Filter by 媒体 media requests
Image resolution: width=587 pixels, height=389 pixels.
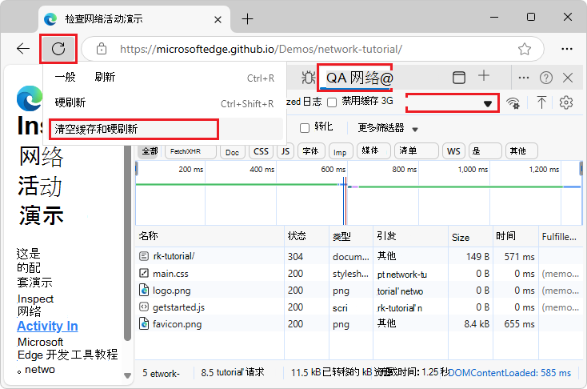tap(373, 150)
